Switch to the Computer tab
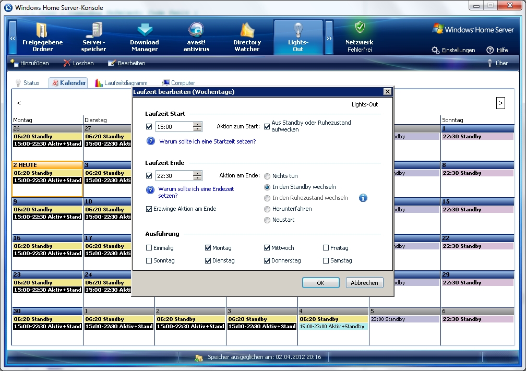526x371 pixels. point(178,83)
